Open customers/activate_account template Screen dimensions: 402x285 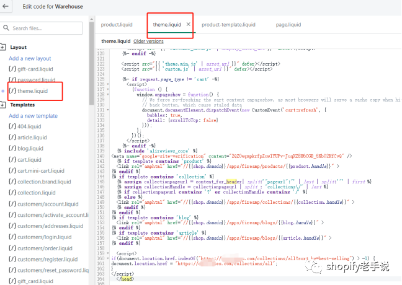pyautogui.click(x=48, y=215)
